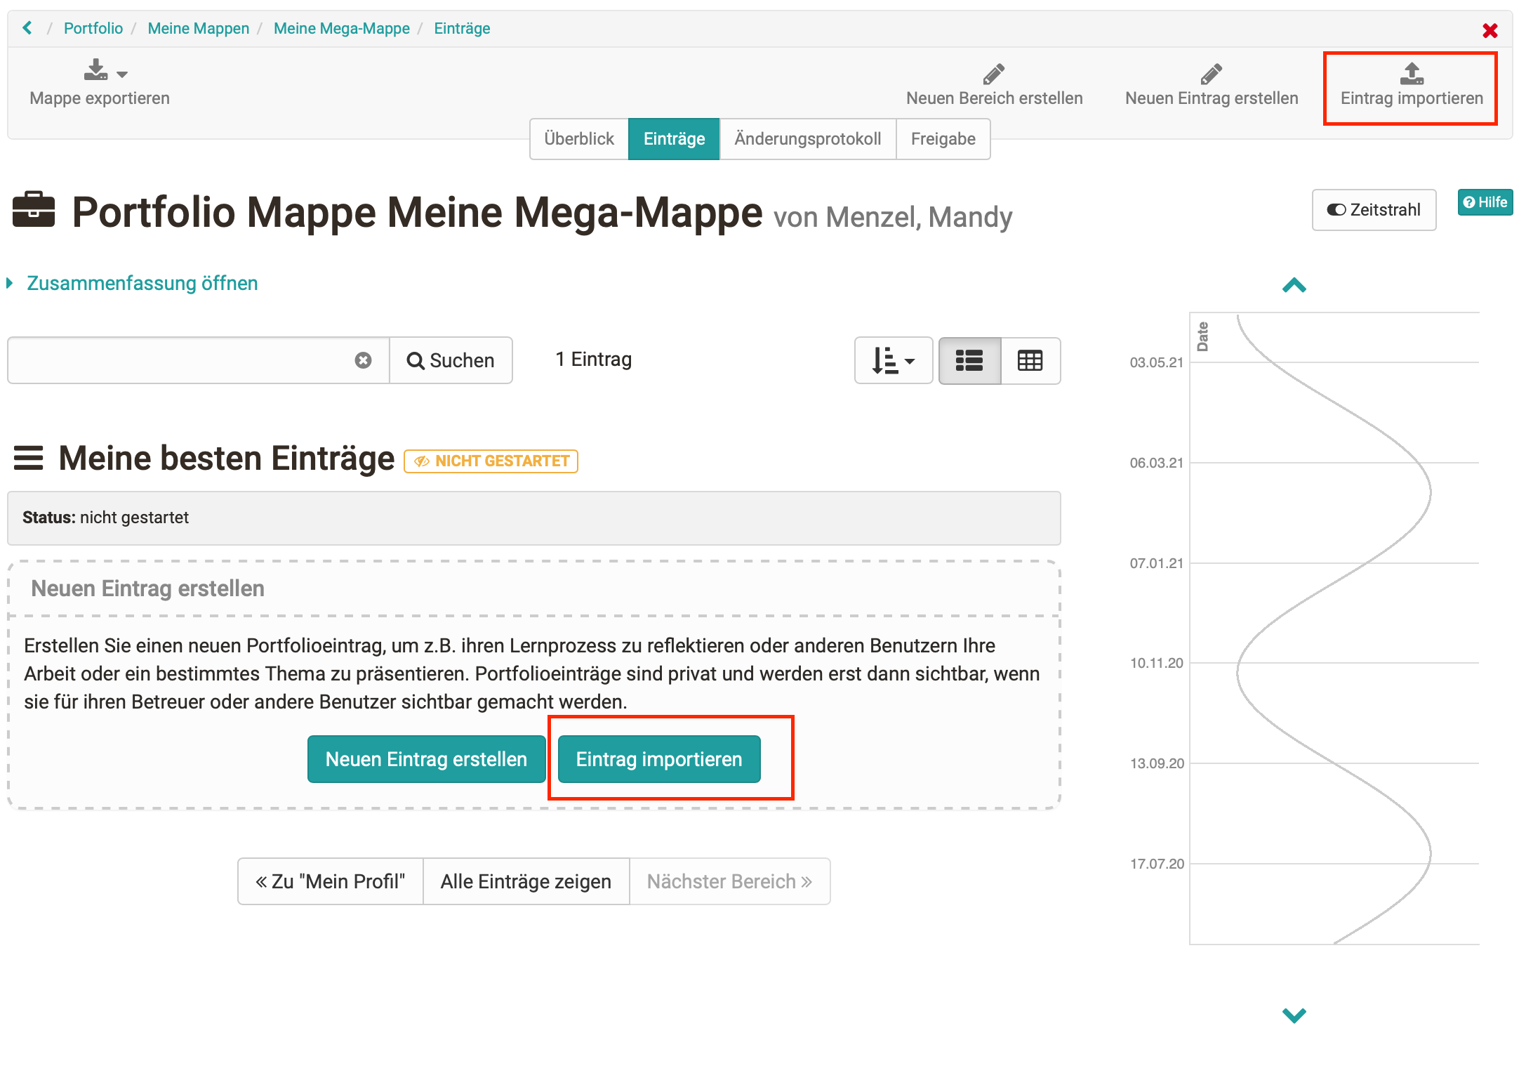Expand the Zusammenfassung öffnen section
This screenshot has height=1066, width=1526.
[141, 283]
